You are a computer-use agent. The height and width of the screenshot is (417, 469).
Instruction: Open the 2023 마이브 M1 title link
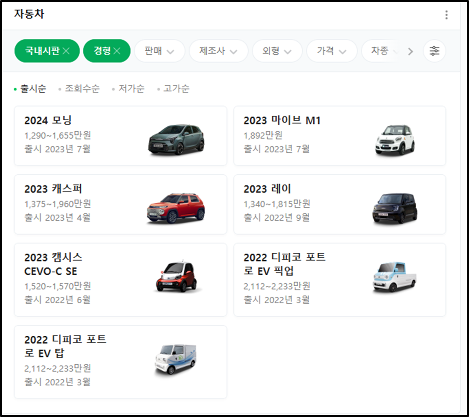[282, 120]
